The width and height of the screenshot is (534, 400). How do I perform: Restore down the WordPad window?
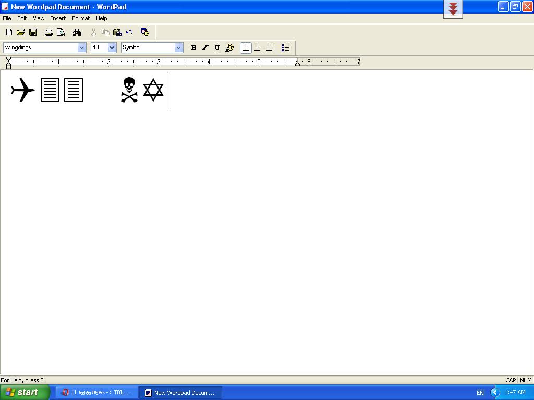point(515,6)
